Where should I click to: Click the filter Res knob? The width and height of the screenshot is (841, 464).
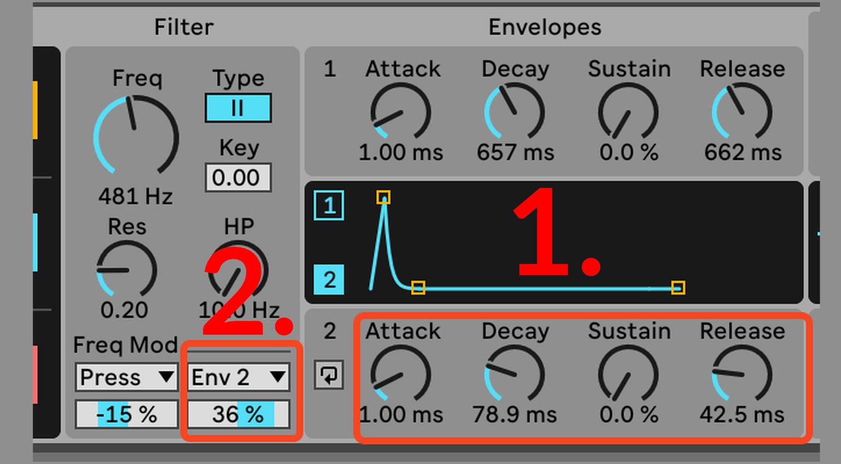point(127,271)
